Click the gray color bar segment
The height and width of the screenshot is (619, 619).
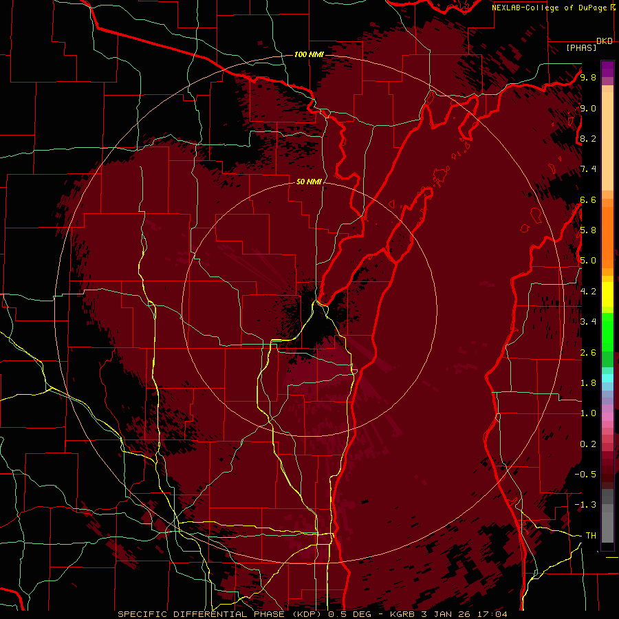click(x=607, y=517)
